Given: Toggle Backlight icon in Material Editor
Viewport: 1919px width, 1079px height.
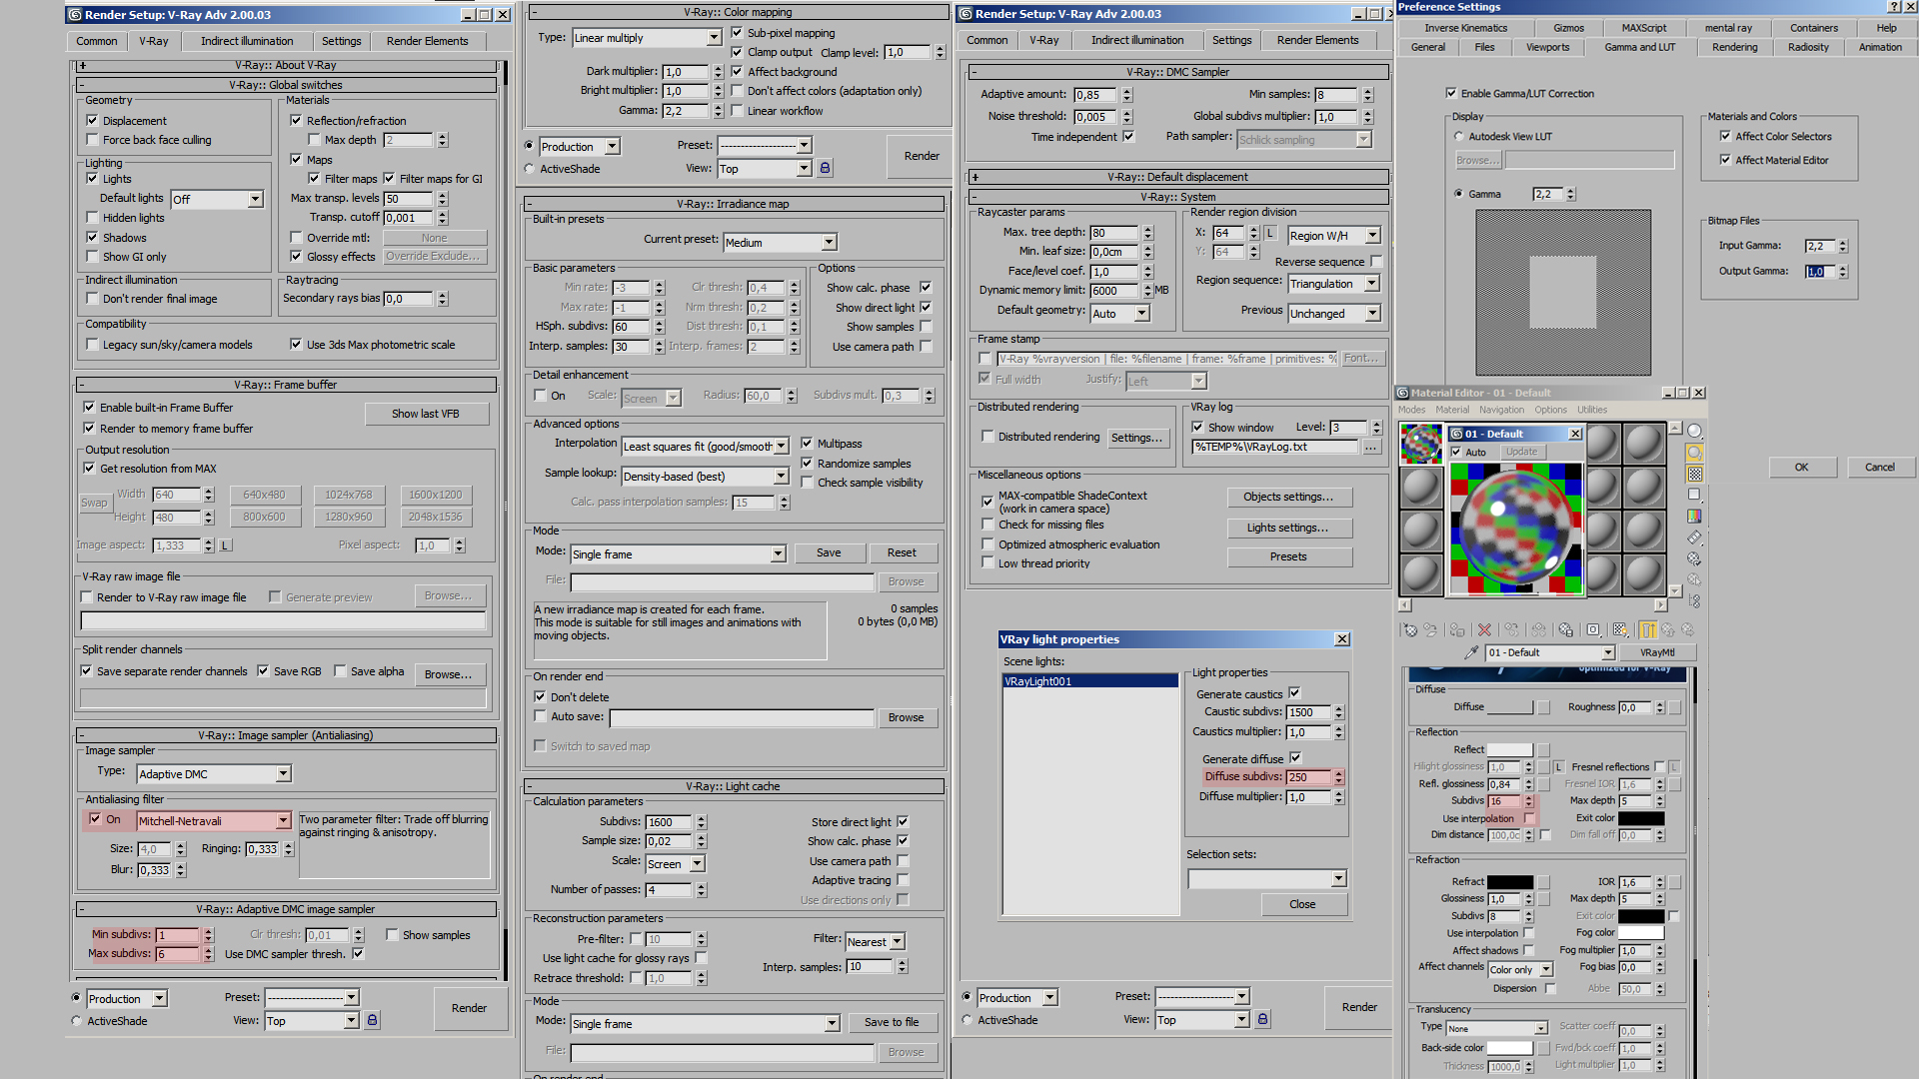Looking at the screenshot, I should tap(1694, 453).
